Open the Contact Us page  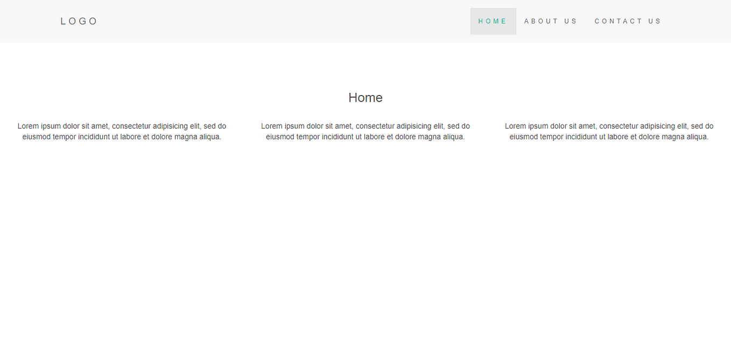[628, 21]
